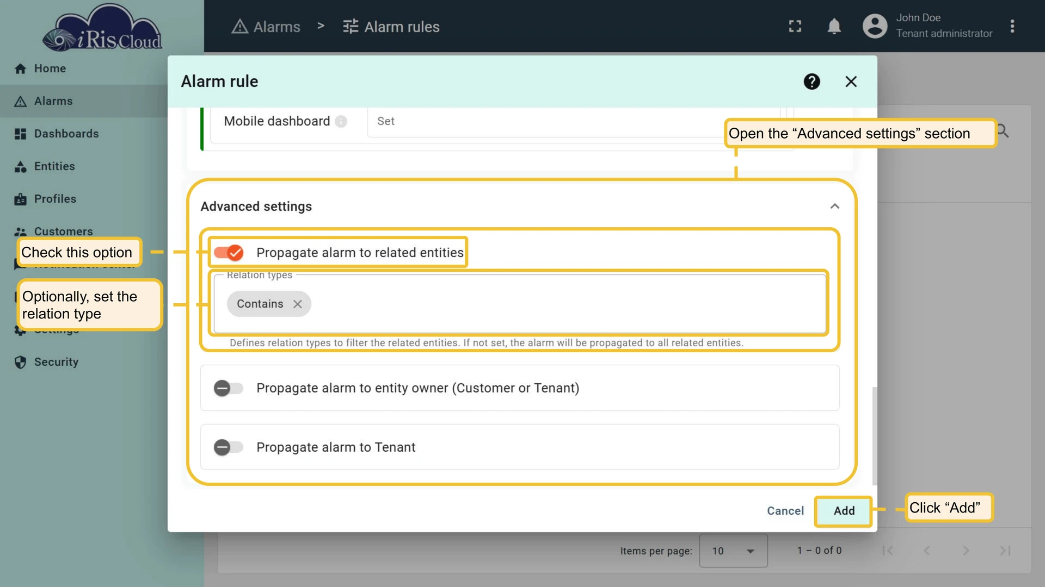Go to first page arrow
Viewport: 1045px width, 587px height.
coord(887,551)
